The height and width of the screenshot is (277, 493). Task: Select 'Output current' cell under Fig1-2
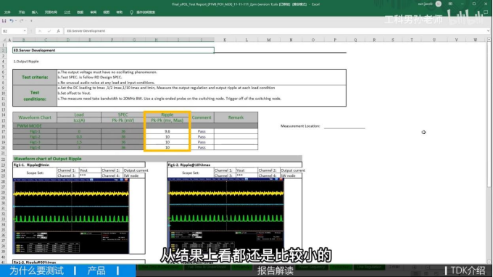292,170
